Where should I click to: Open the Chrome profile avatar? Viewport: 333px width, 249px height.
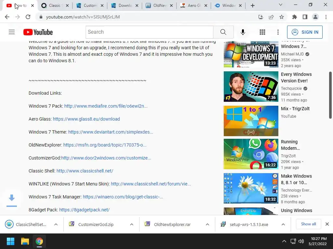[315, 17]
